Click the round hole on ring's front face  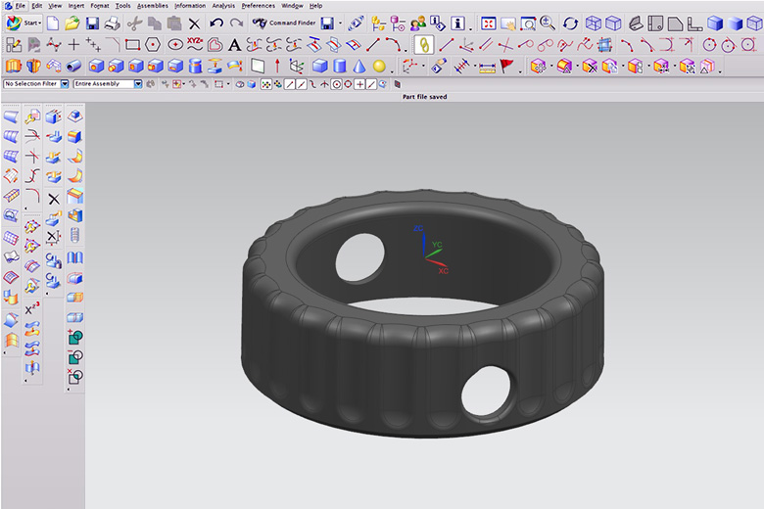click(487, 393)
